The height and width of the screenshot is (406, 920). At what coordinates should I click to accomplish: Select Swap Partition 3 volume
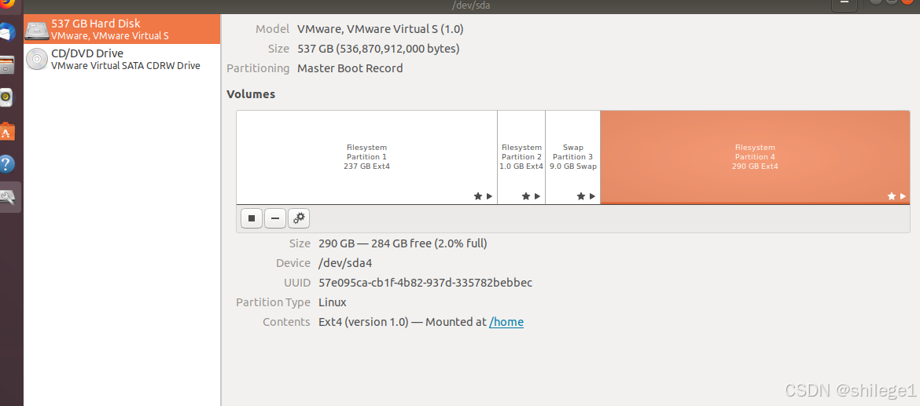572,157
